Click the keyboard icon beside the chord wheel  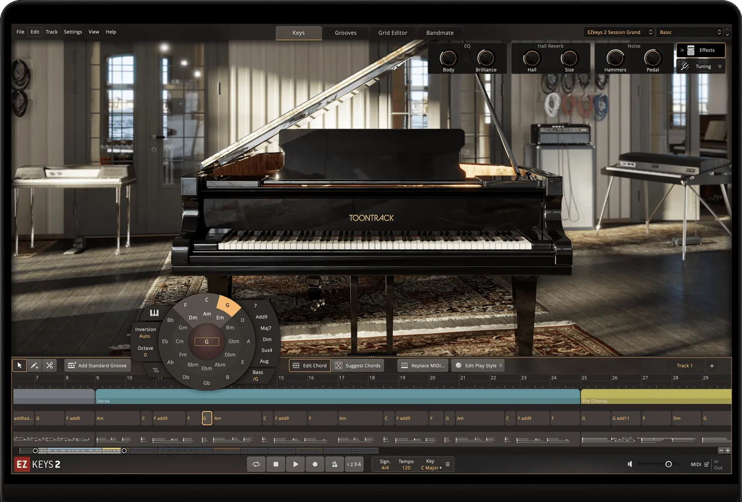click(x=153, y=313)
